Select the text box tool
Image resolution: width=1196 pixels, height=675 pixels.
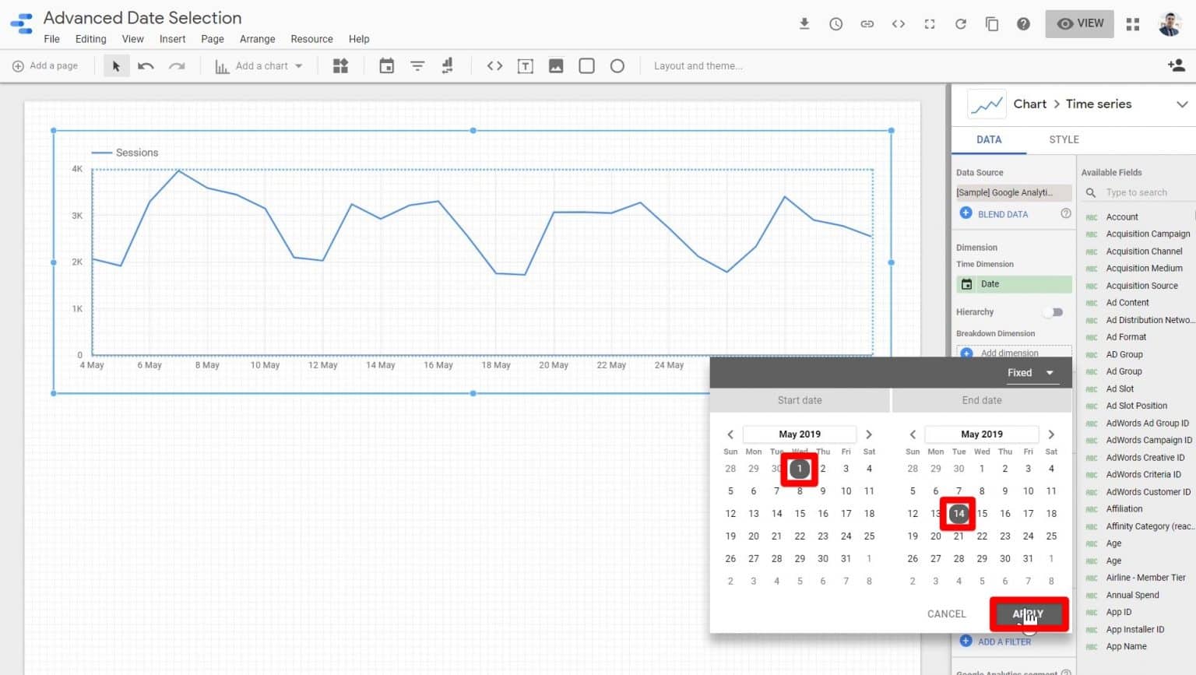(525, 65)
